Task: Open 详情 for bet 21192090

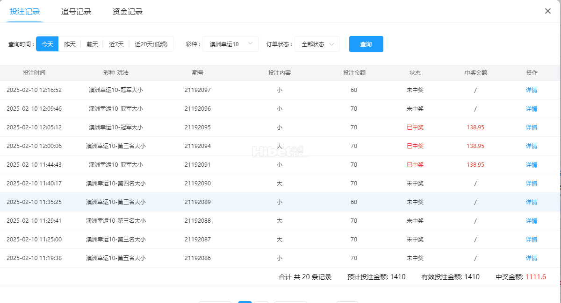Action: point(532,183)
